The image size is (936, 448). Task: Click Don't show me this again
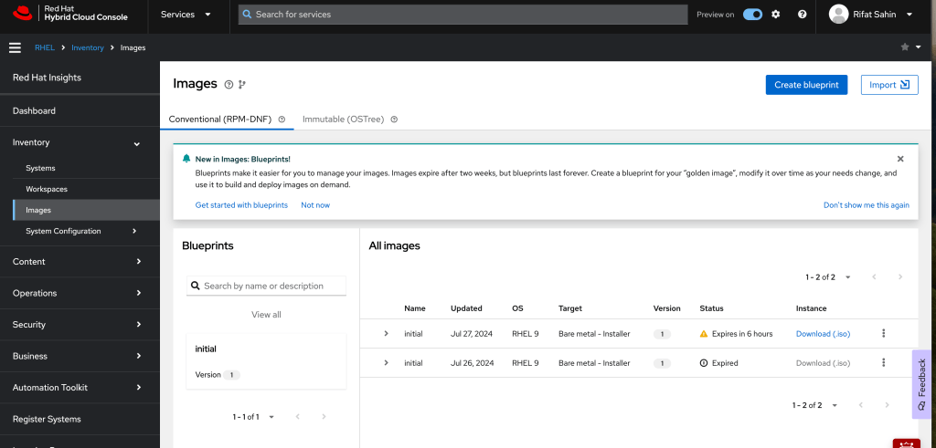point(867,205)
